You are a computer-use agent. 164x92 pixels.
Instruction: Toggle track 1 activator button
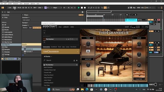(150, 20)
